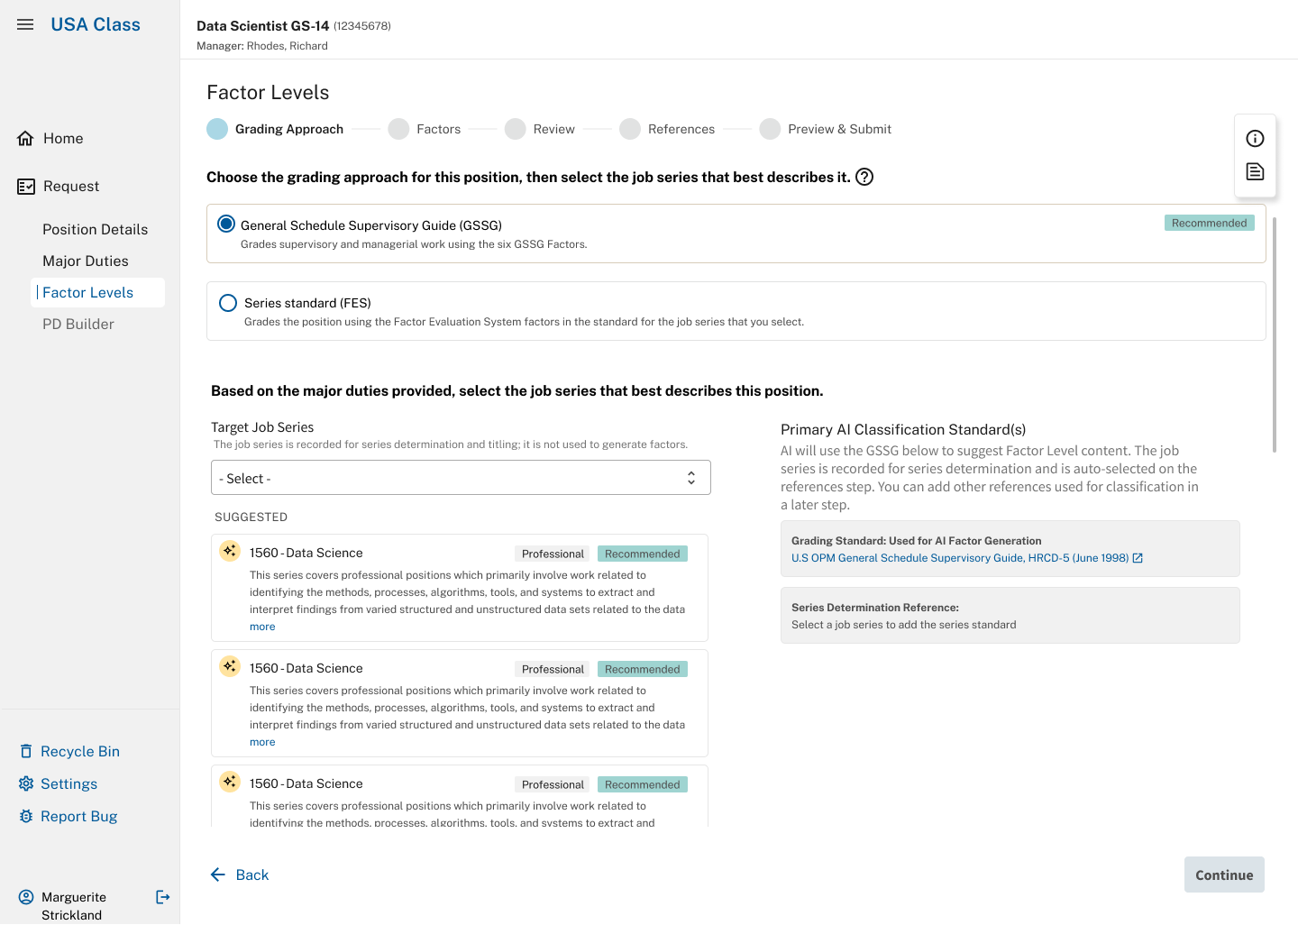The image size is (1298, 925).
Task: Click the back arrow icon
Action: point(217,875)
